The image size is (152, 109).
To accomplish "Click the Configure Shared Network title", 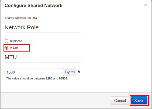I will click(33, 5).
